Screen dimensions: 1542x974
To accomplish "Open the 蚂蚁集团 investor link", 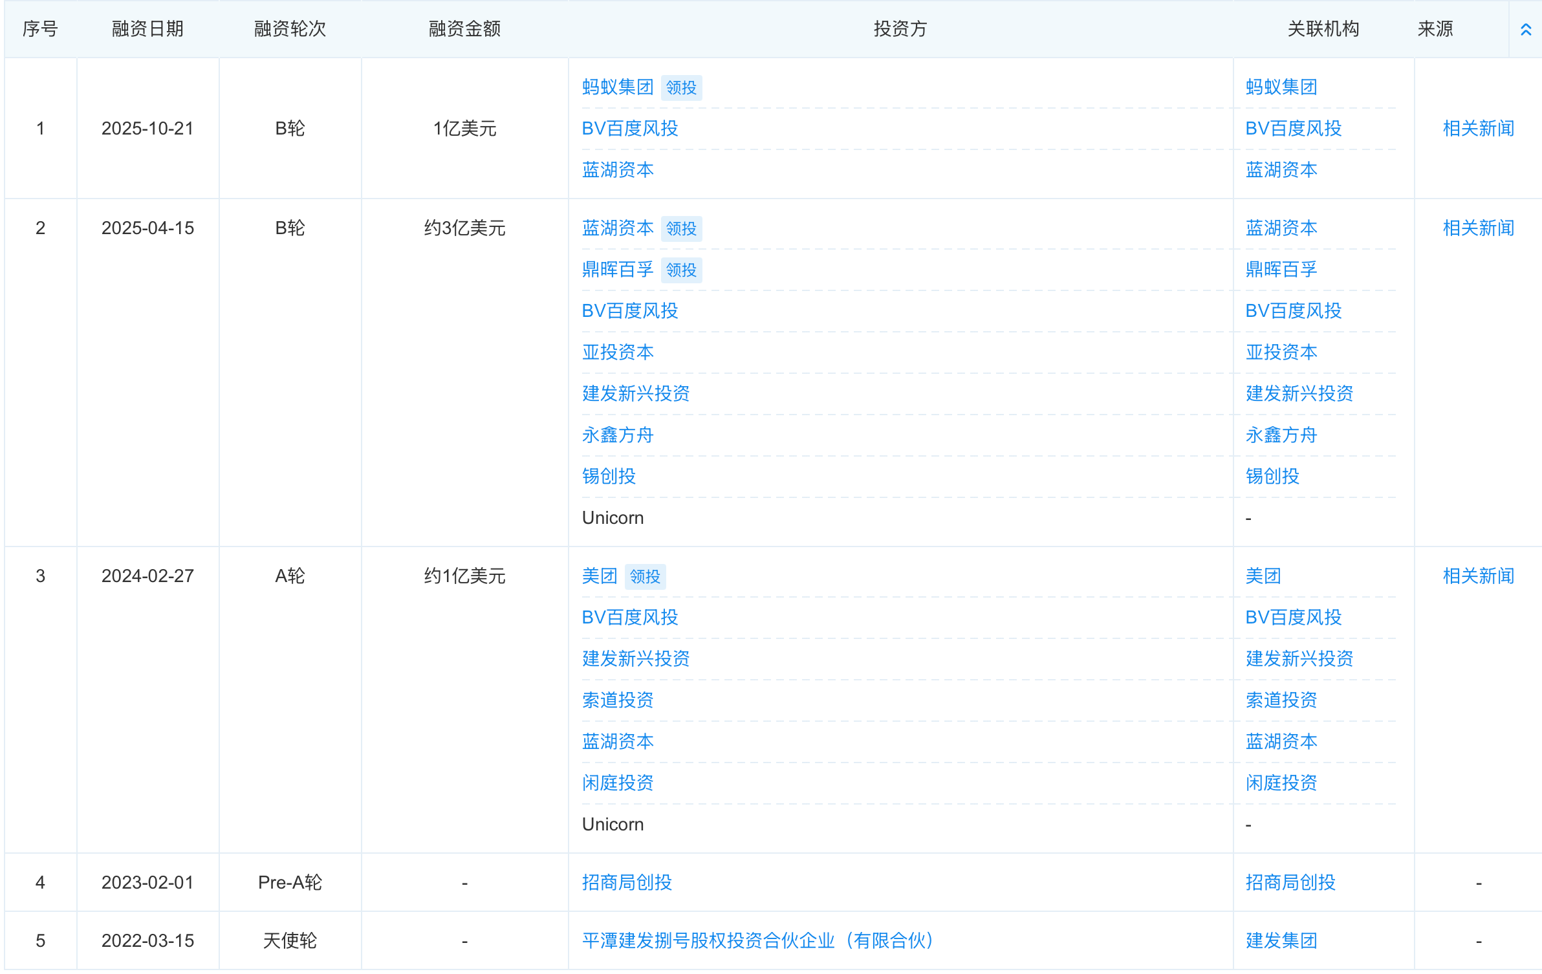I will (x=617, y=87).
